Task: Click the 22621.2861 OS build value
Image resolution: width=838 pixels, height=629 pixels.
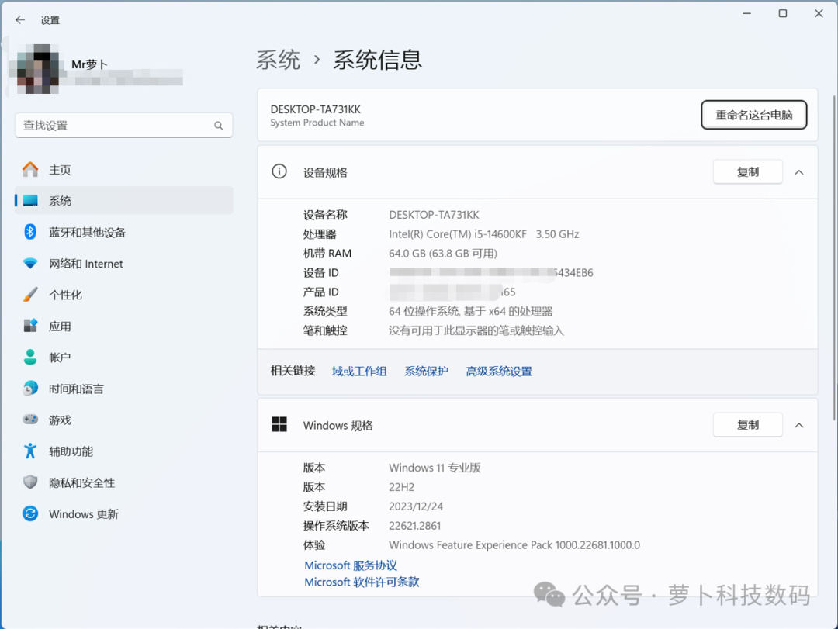Action: point(414,526)
